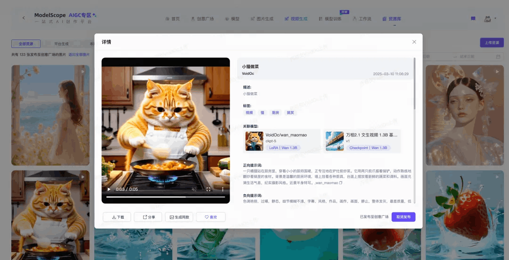Switch to the 视频生成 navigation tab
Screen dimensions: 509x260
(x=296, y=19)
